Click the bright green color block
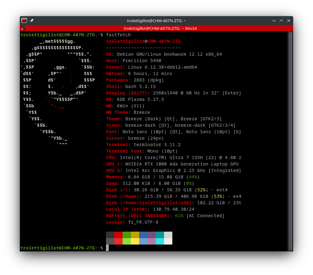This screenshot has height=275, width=313. [127, 241]
